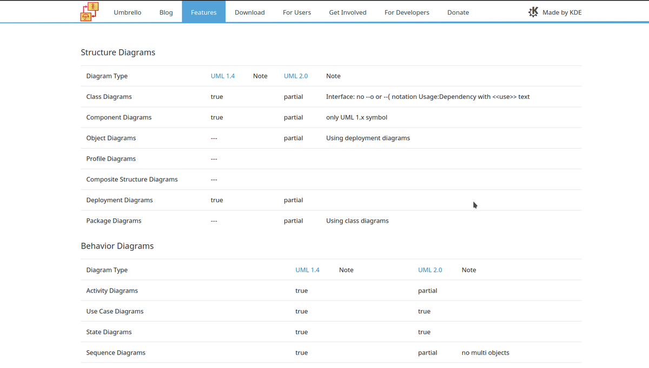Open the Umbrello home menu item

click(x=127, y=12)
